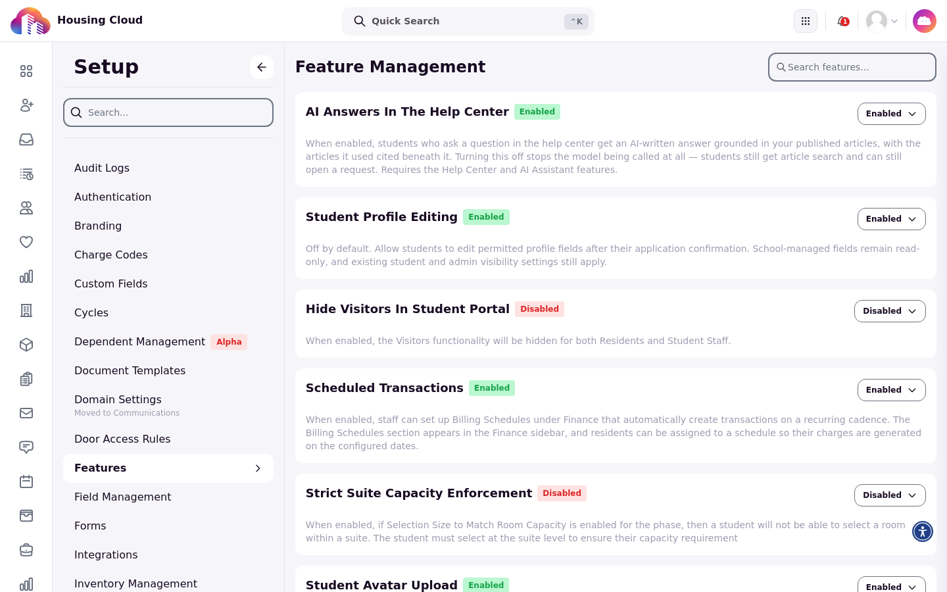Open Integrations setup page

click(x=106, y=555)
